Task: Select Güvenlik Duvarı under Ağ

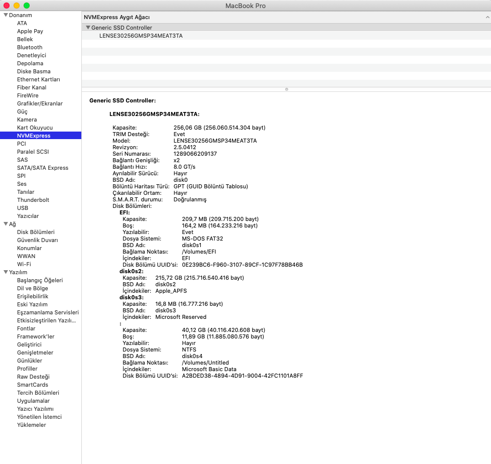Action: [x=37, y=240]
